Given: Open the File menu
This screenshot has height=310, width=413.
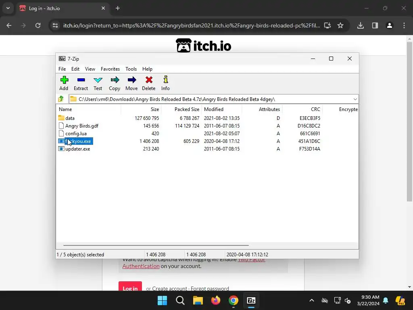Looking at the screenshot, I should point(62,69).
